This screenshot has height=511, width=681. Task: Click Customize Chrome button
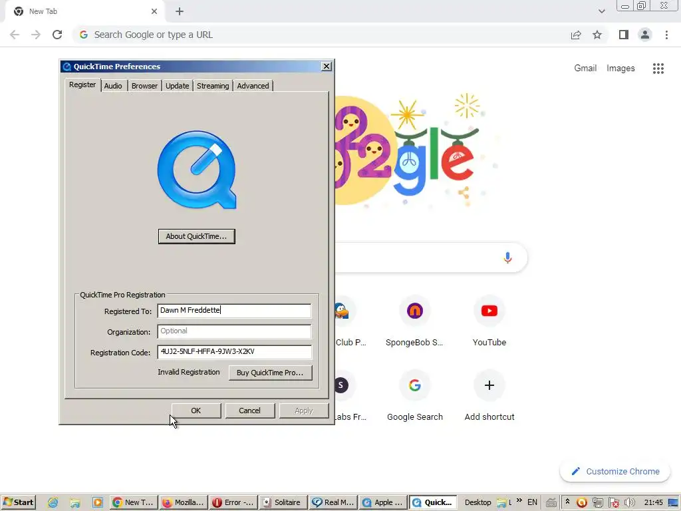pos(615,472)
